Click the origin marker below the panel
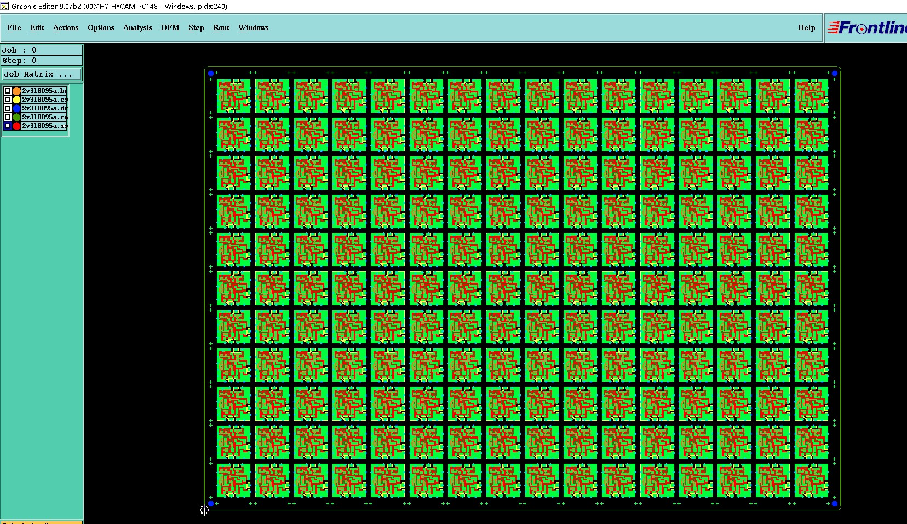The width and height of the screenshot is (907, 524). 204,510
